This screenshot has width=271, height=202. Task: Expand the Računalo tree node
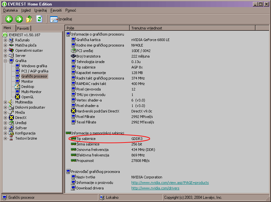[5, 40]
